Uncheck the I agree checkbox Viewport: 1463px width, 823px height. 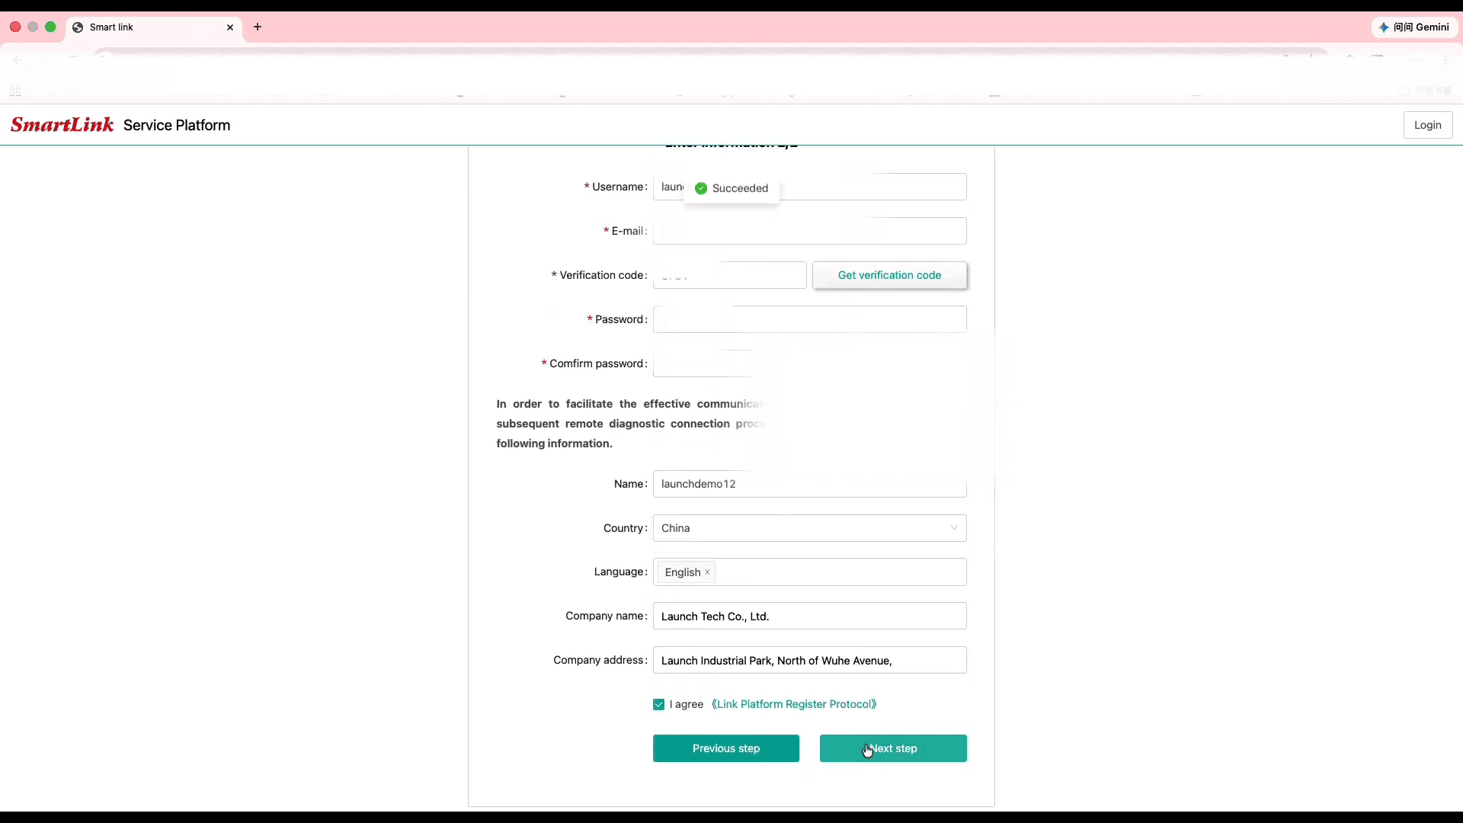tap(658, 704)
